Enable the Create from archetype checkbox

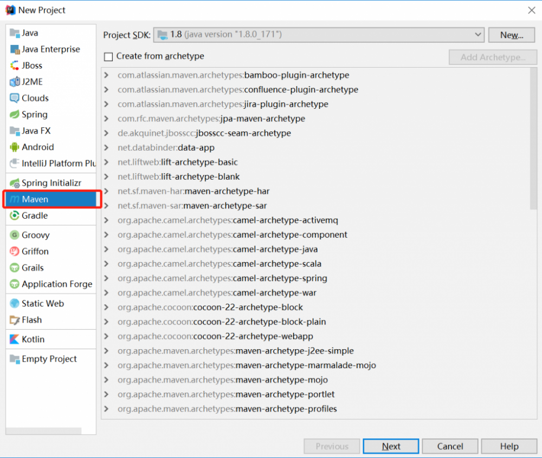[108, 56]
